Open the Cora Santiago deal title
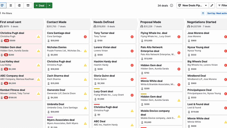This screenshot has width=227, height=128. point(59,33)
